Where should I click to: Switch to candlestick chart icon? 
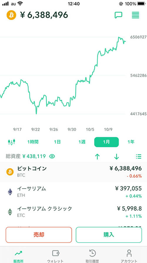(x=11, y=142)
